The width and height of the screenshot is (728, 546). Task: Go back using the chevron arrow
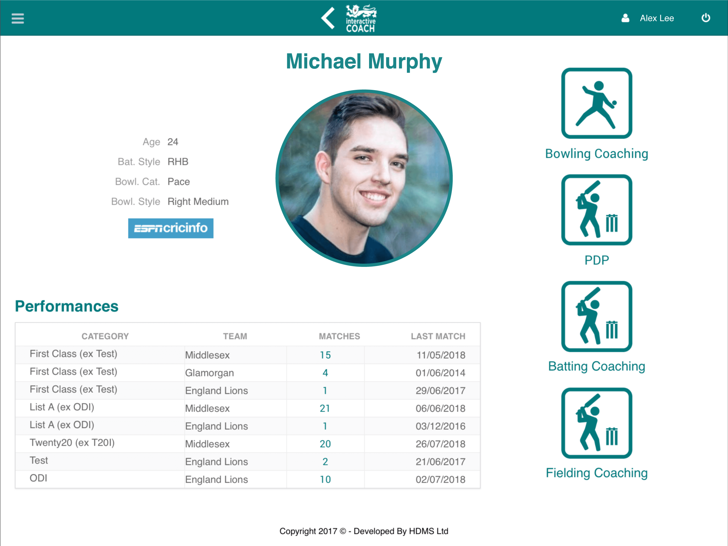coord(328,18)
